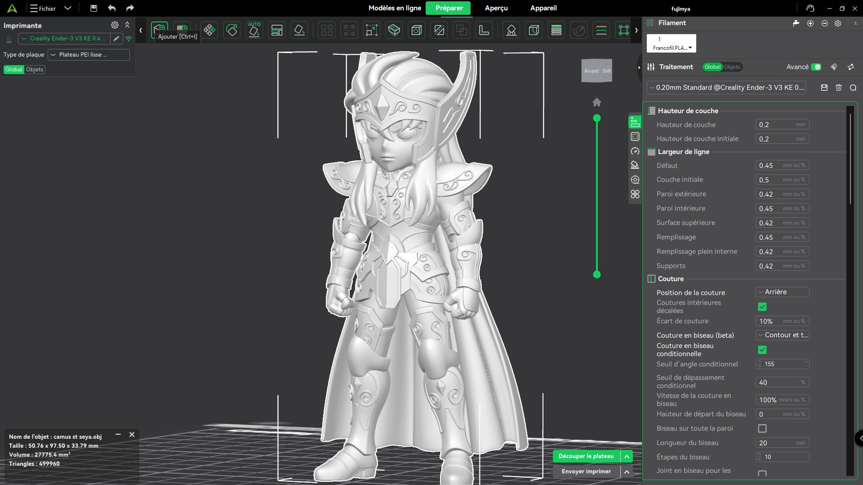The image size is (863, 485).
Task: Save the process preset with disk icon
Action: tap(824, 88)
